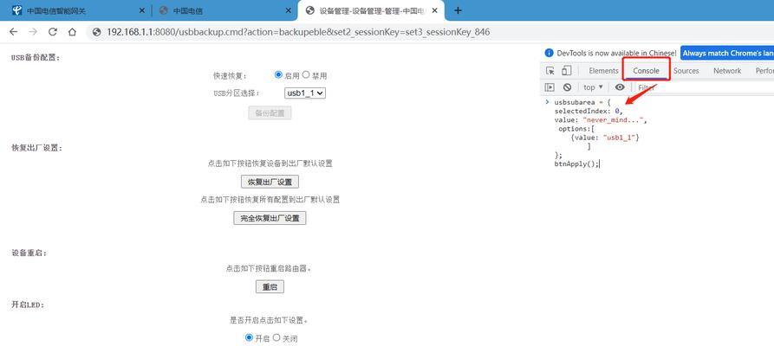Click the 完全恢复出厂设置 button
The width and height of the screenshot is (774, 346).
coord(270,218)
